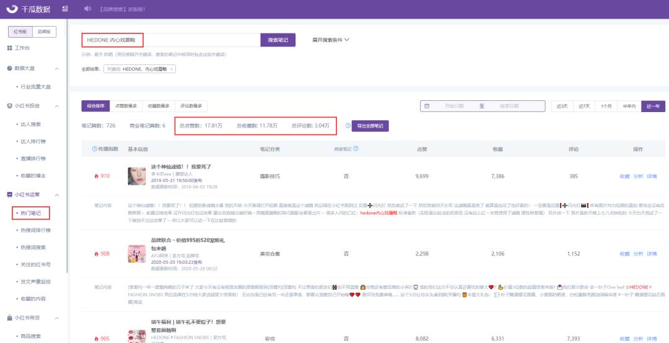Select the 1个月 time range
669x343 pixels.
coord(606,106)
